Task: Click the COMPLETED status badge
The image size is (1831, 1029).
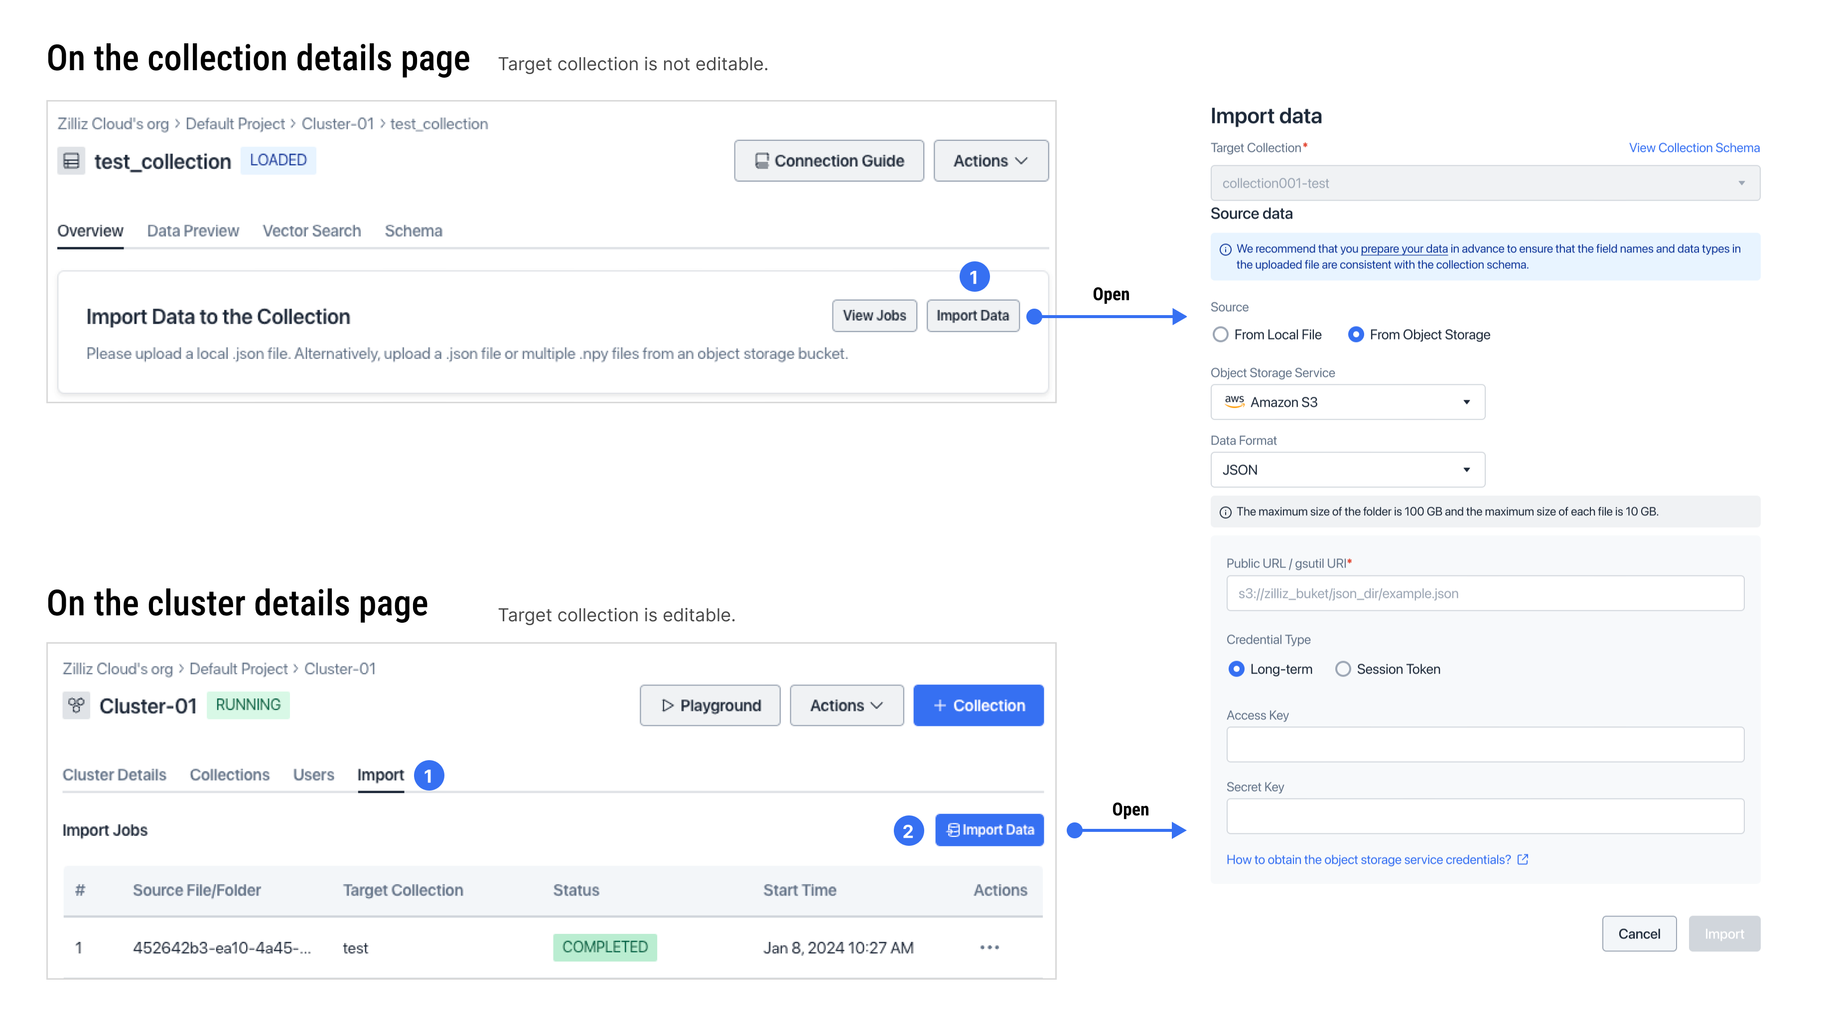Action: coord(605,947)
